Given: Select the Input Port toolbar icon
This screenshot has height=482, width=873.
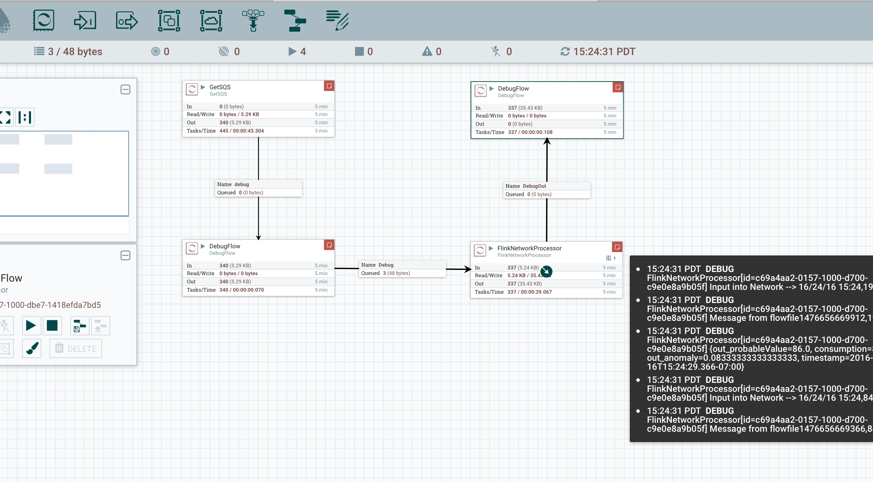Looking at the screenshot, I should tap(85, 20).
